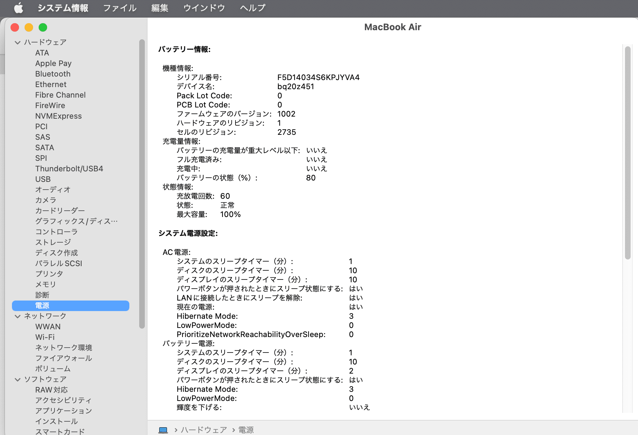Select メモリ in the sidebar
Image resolution: width=638 pixels, height=435 pixels.
click(46, 284)
